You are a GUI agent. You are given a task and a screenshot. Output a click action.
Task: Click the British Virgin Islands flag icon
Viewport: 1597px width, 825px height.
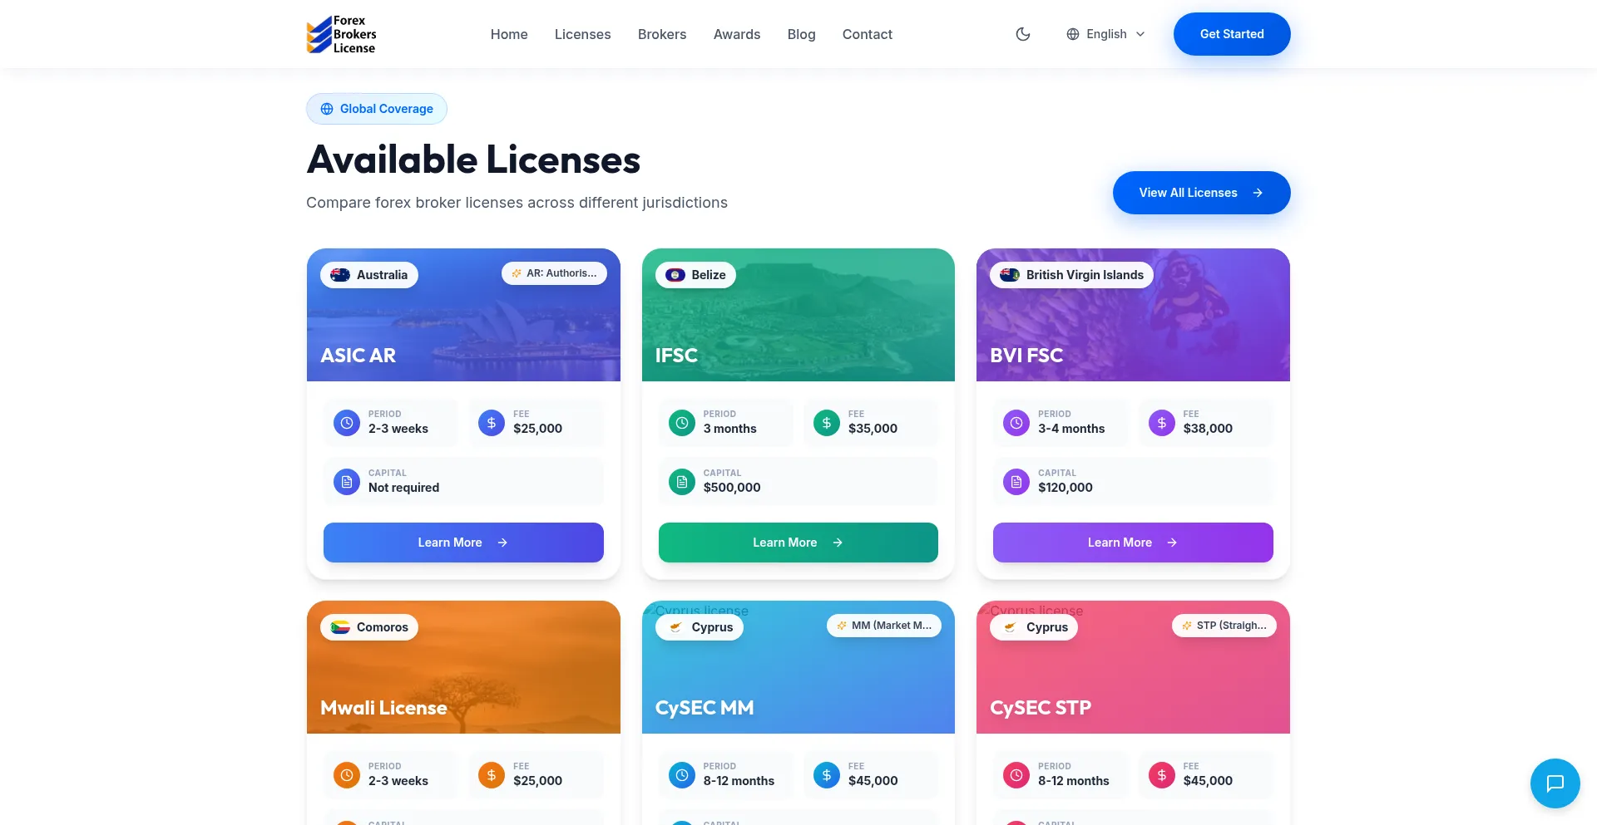(1010, 275)
